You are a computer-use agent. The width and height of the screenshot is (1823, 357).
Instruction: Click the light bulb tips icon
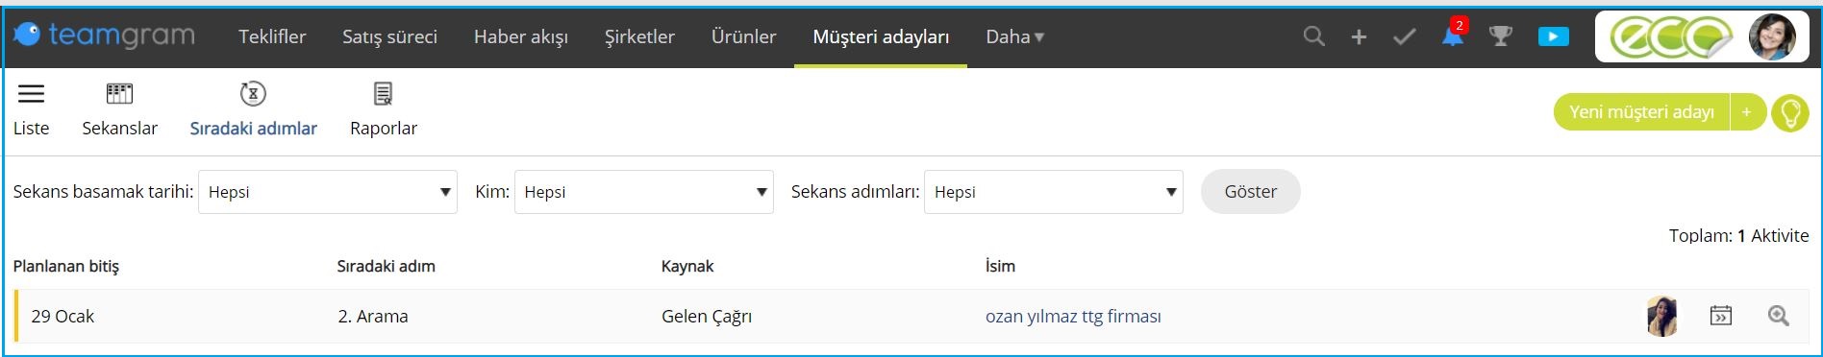[1790, 112]
